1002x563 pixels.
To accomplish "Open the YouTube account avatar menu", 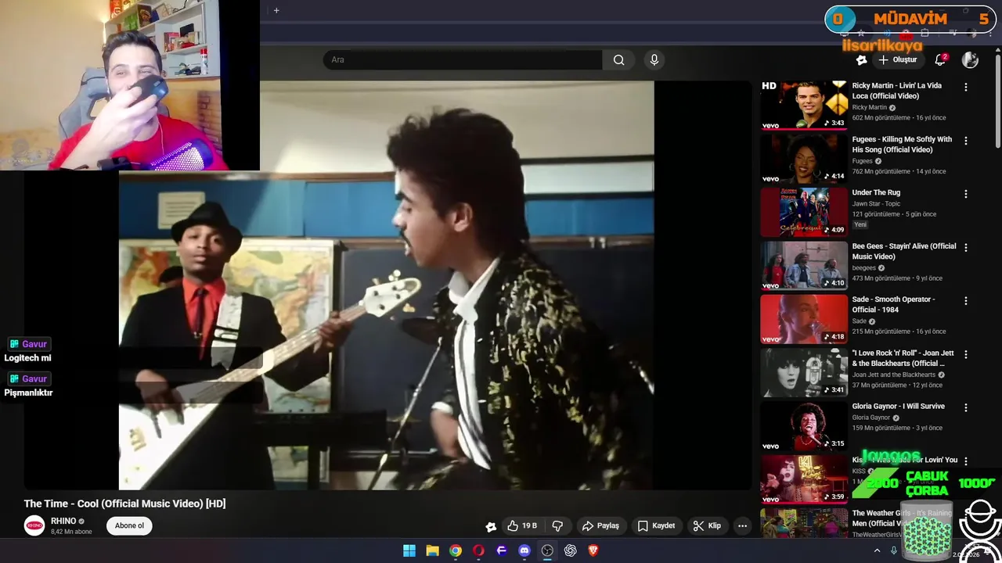I will pyautogui.click(x=970, y=59).
